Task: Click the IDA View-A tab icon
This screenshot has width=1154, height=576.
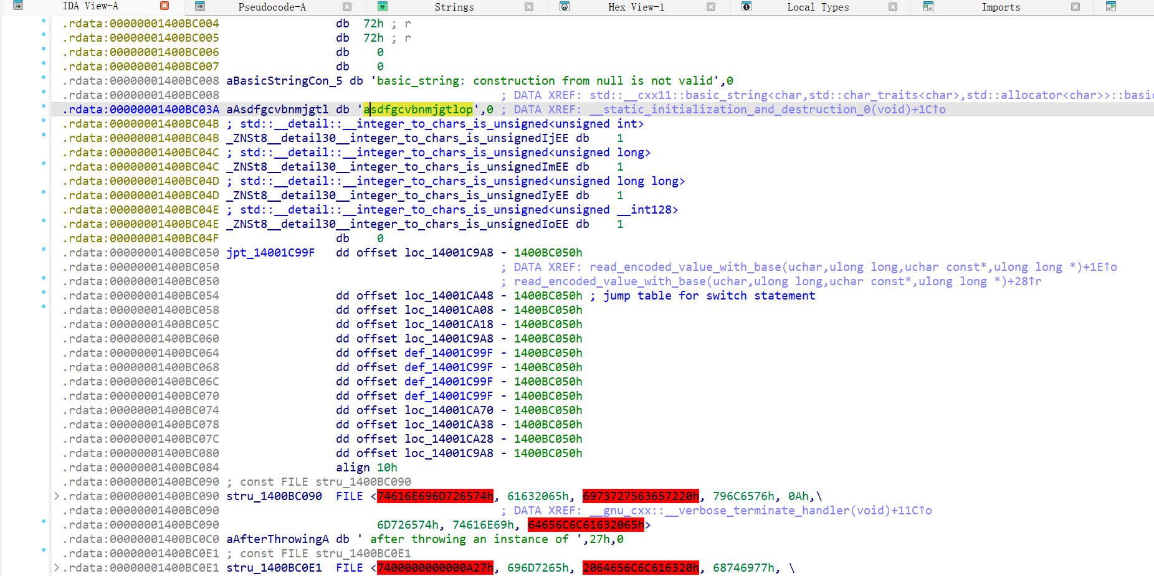Action: pos(18,6)
